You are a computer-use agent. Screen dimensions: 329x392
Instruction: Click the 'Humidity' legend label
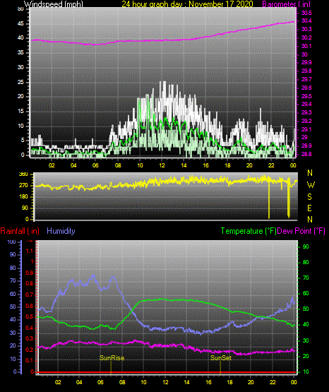pyautogui.click(x=61, y=231)
